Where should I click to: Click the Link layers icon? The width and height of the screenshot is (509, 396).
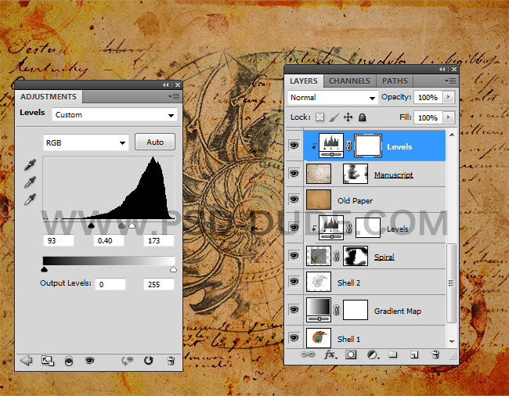tap(308, 355)
